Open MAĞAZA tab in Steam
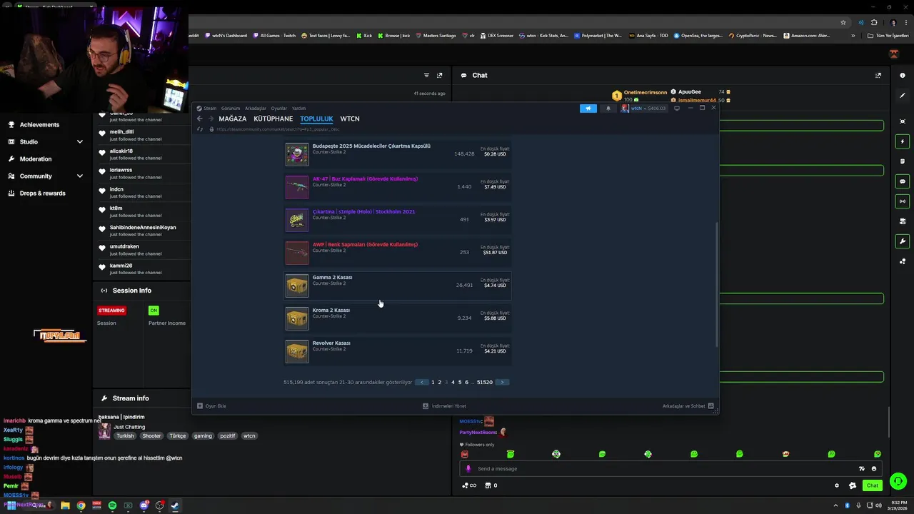Screen dimensions: 914x514 click(233, 119)
